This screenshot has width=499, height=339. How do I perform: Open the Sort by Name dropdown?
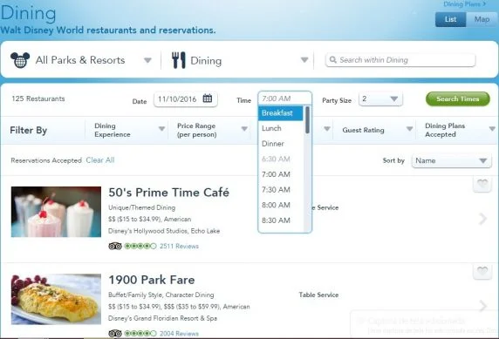(x=451, y=160)
